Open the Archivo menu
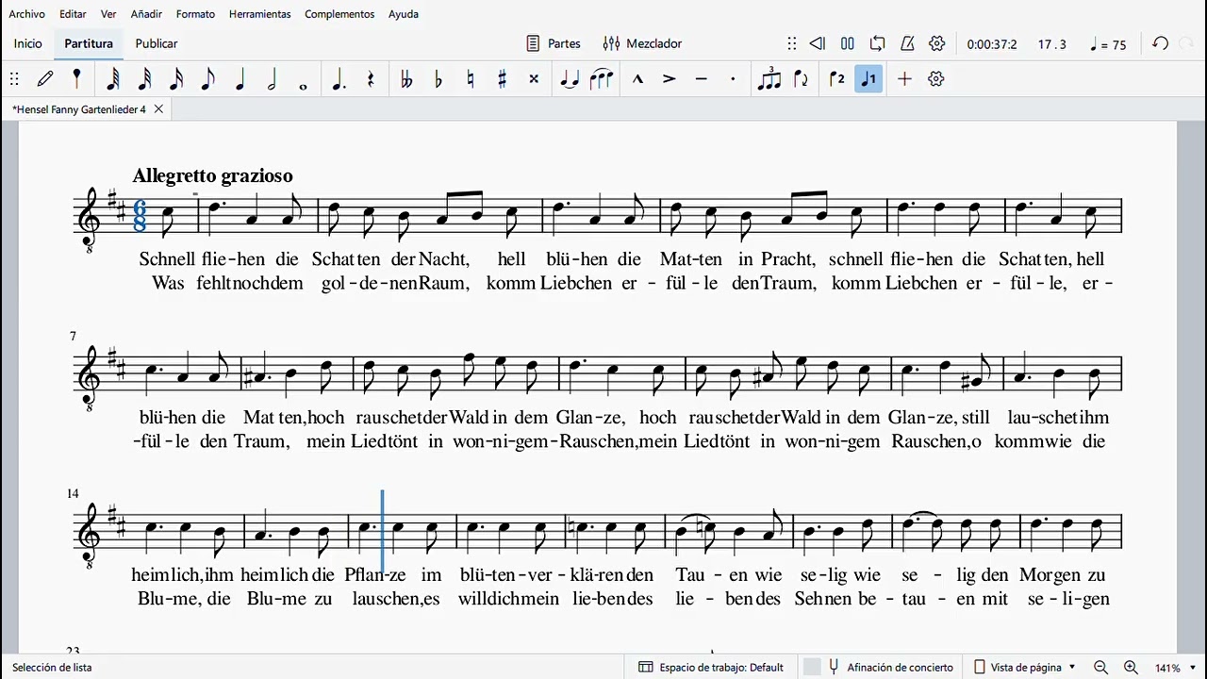This screenshot has height=679, width=1207. (x=26, y=14)
